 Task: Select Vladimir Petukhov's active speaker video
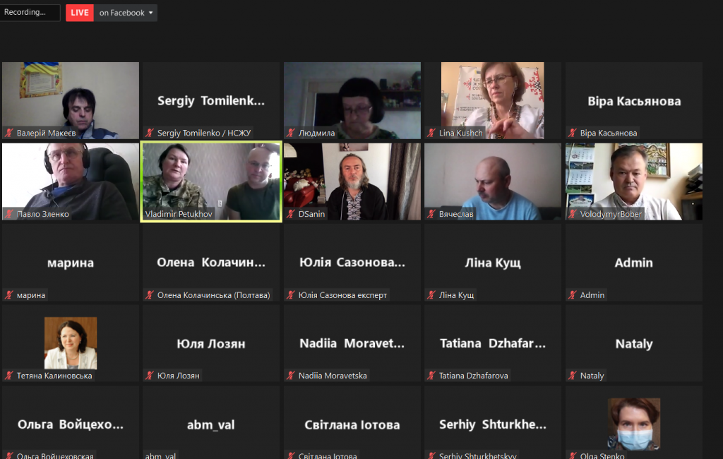[x=211, y=181]
